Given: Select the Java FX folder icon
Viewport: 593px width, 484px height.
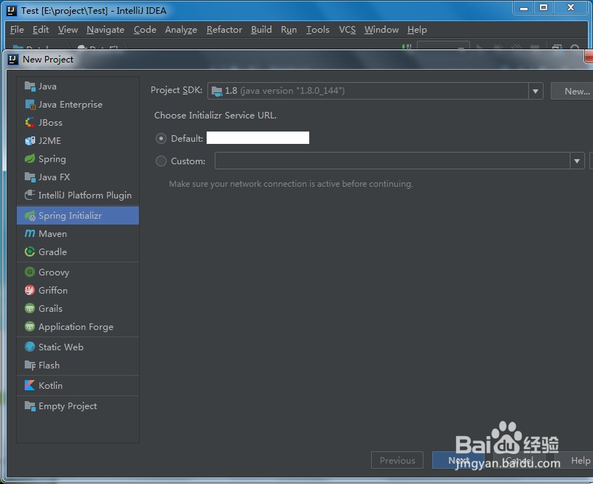Looking at the screenshot, I should point(30,177).
